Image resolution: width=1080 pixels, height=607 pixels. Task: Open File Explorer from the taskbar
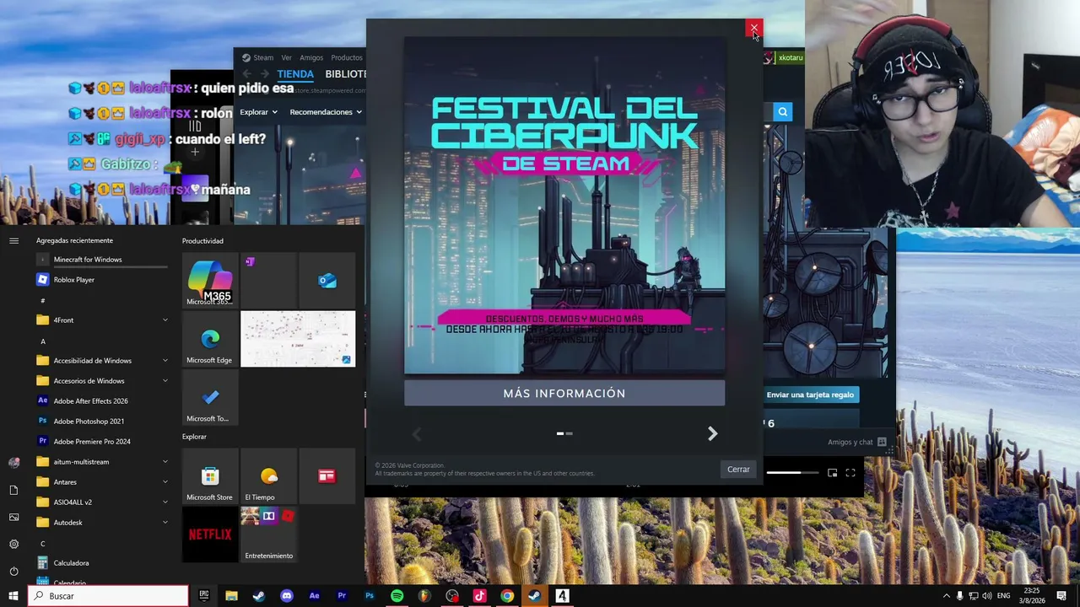(x=231, y=596)
